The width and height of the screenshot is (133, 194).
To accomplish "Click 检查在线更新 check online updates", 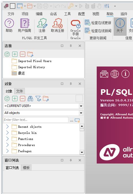I will pyautogui.click(x=98, y=23).
